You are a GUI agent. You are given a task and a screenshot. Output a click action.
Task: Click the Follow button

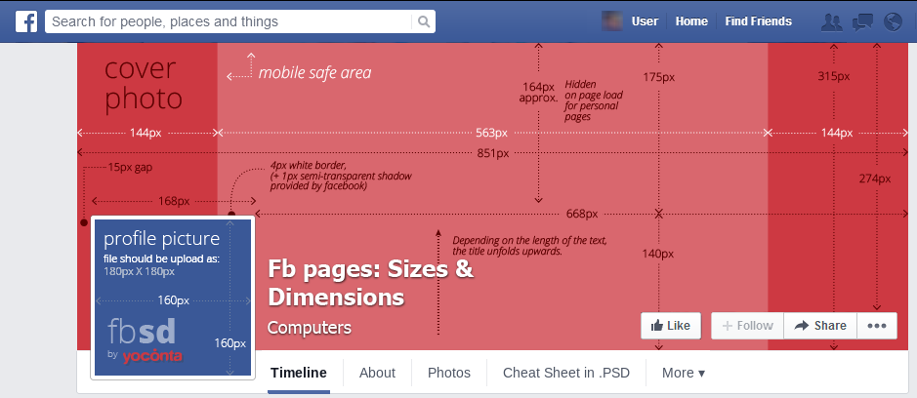tap(747, 326)
